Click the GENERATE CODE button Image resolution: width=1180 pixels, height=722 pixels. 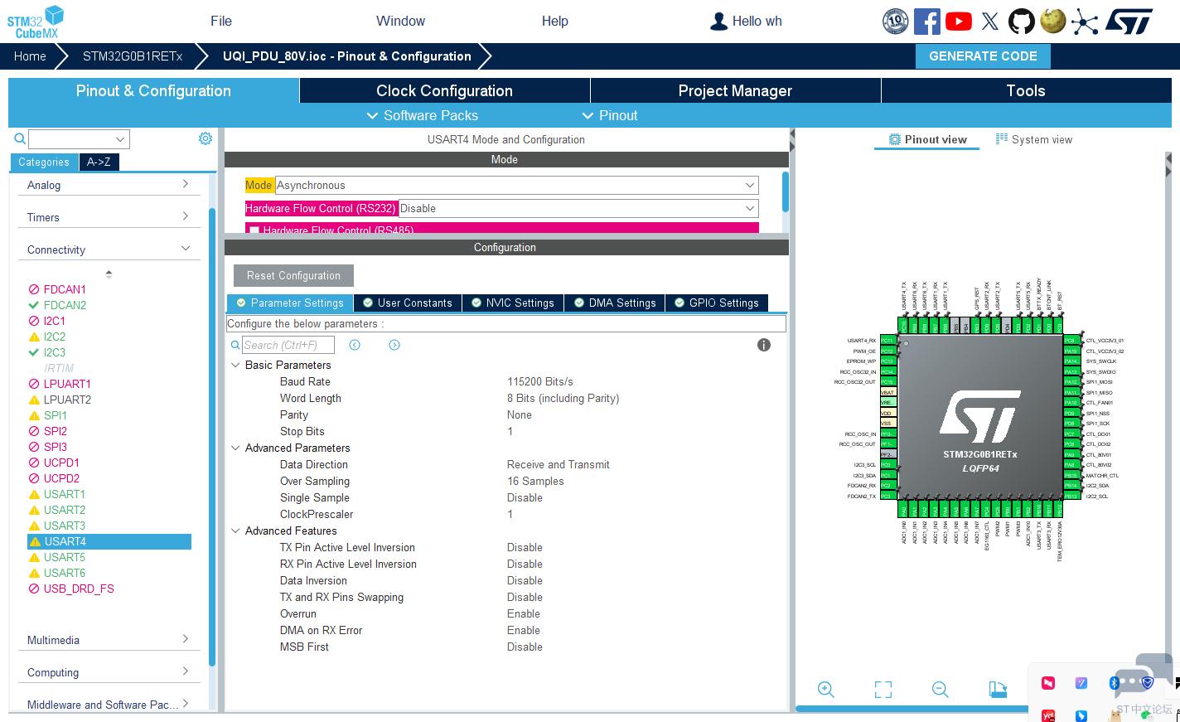(x=983, y=56)
